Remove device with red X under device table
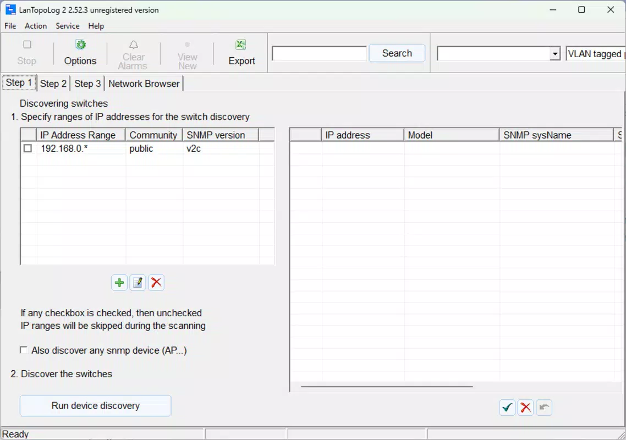This screenshot has width=626, height=440. [525, 407]
